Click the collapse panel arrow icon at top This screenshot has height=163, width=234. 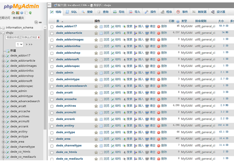point(50,5)
